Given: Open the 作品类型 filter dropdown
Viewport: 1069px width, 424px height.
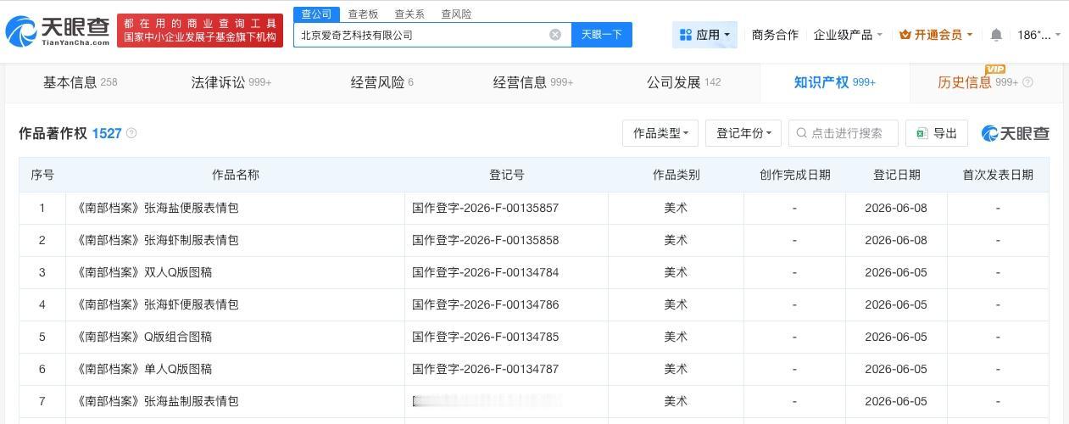Looking at the screenshot, I should (x=660, y=133).
